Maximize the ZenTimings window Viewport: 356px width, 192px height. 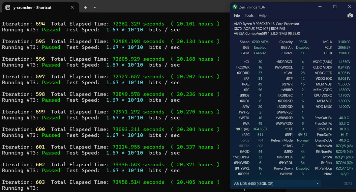(x=335, y=7)
